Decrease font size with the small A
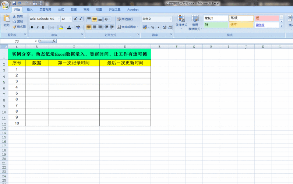Image resolution: width=293 pixels, height=184 pixels. [x=81, y=19]
